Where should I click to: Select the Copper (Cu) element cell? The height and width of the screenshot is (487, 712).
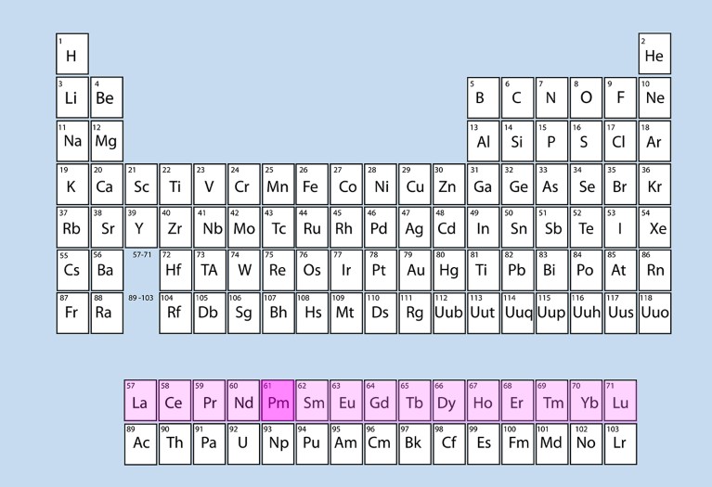click(414, 184)
